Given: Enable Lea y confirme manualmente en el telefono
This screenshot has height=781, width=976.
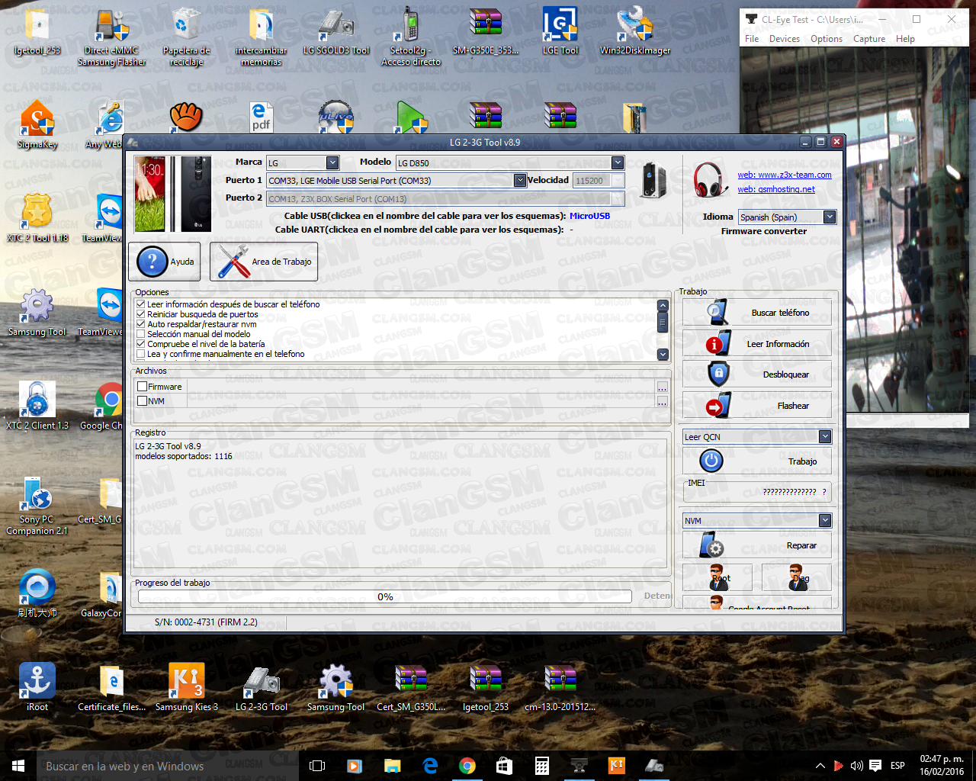Looking at the screenshot, I should click(141, 354).
